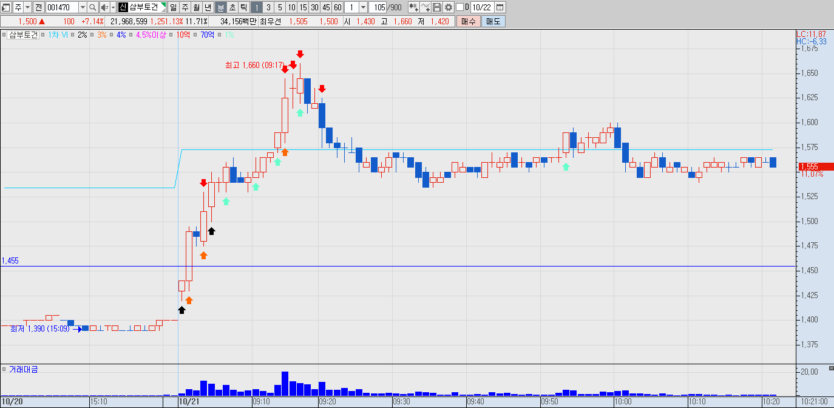The width and height of the screenshot is (834, 408).
Task: Save the chart with the floppy disk icon
Action: coord(436,7)
